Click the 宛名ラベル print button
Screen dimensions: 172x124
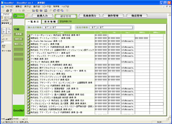[19, 44]
